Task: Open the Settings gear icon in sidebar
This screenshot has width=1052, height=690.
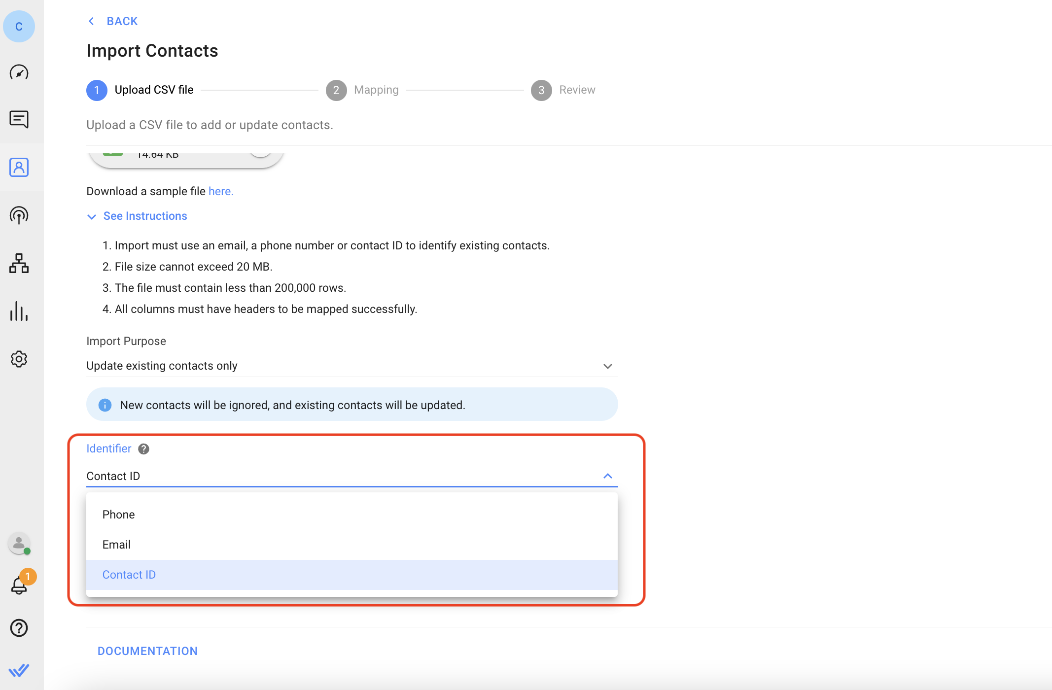Action: 19,359
